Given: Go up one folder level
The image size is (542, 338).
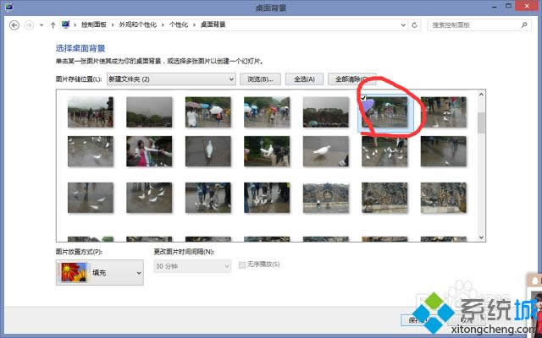Looking at the screenshot, I should tap(53, 25).
